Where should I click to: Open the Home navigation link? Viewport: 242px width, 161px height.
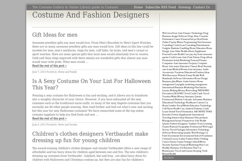[x=138, y=7]
